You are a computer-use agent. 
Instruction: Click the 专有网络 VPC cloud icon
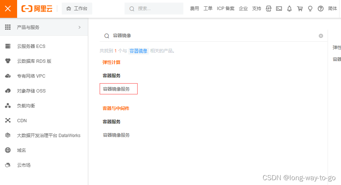8,76
